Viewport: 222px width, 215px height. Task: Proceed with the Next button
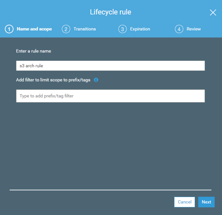206,202
